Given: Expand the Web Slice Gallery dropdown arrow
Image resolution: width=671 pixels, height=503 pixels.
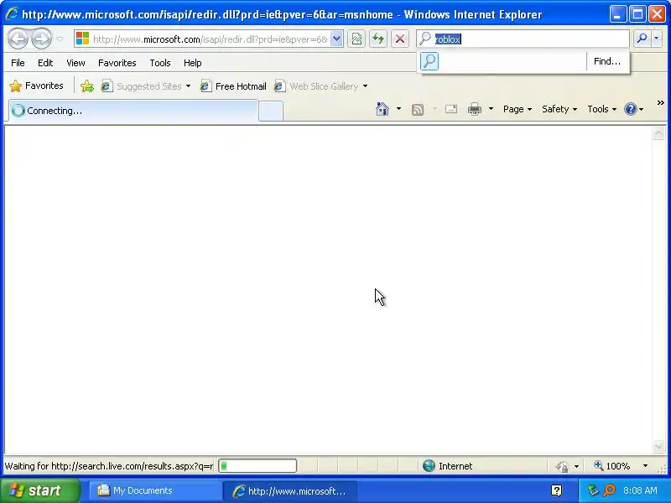Looking at the screenshot, I should pyautogui.click(x=365, y=86).
